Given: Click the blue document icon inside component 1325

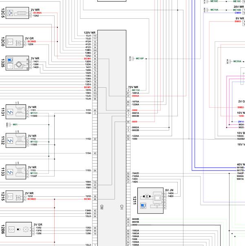Looking at the screenshot, I should pos(10,60).
